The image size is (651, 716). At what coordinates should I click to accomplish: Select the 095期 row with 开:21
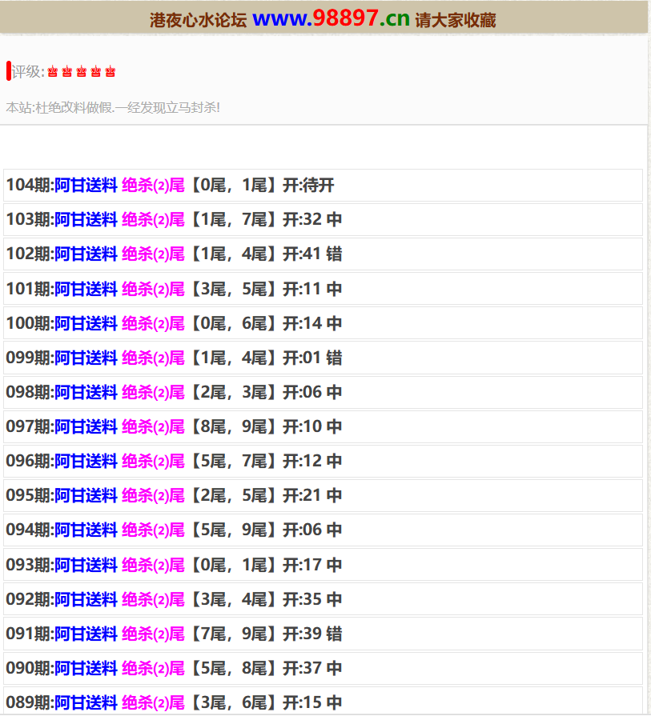click(323, 495)
